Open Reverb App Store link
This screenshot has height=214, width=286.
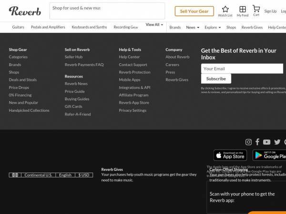(134, 103)
